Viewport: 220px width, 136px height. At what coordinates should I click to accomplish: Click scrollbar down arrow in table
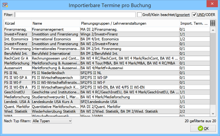coord(213,113)
